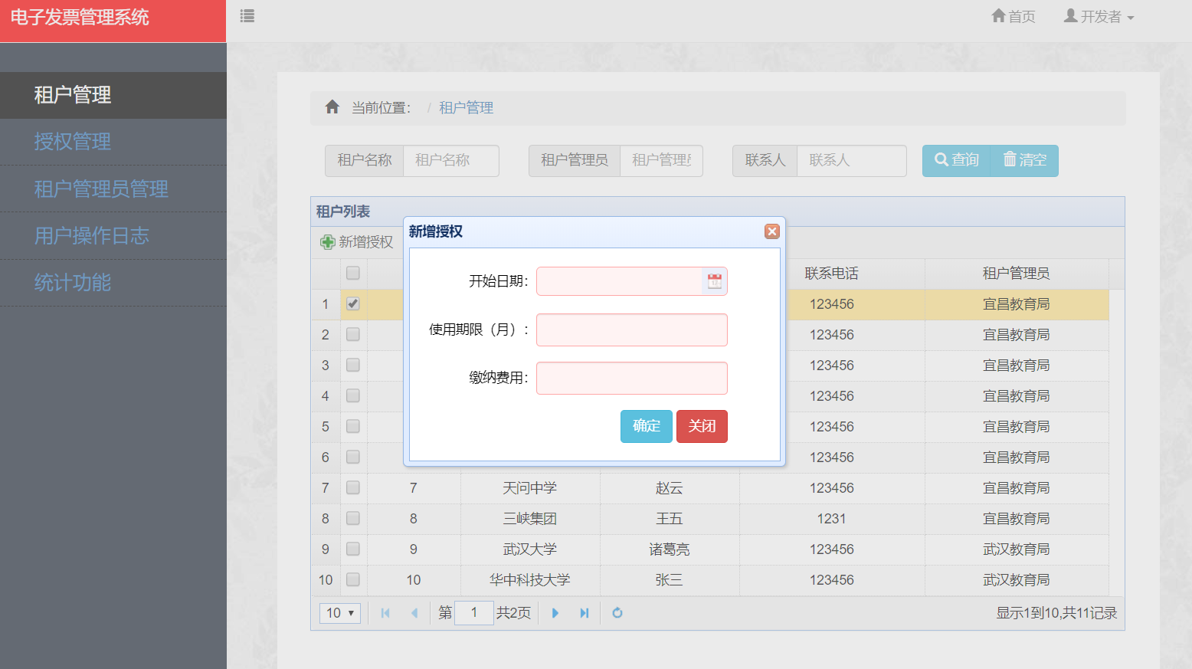Click the contact 诸葛亮 cell
The height and width of the screenshot is (669, 1192).
(x=670, y=549)
